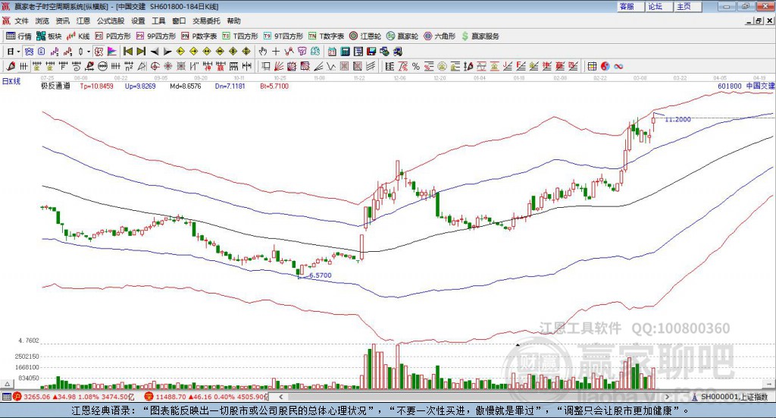Open the 六角形 hexagon tool
The image size is (776, 418).
(440, 36)
